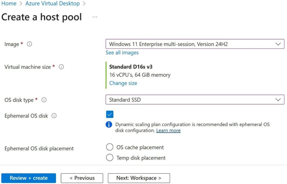
Task: Select OS cache placement option
Action: coord(110,147)
